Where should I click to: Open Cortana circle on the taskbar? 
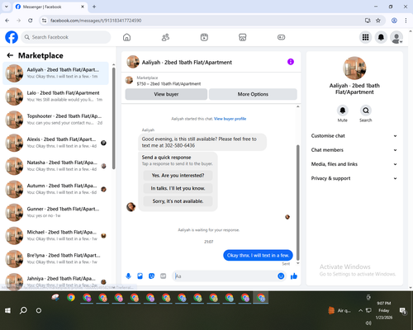pyautogui.click(x=39, y=310)
